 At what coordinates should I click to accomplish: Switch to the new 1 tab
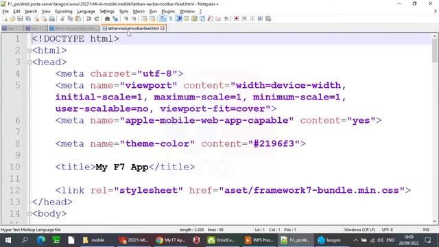12,29
